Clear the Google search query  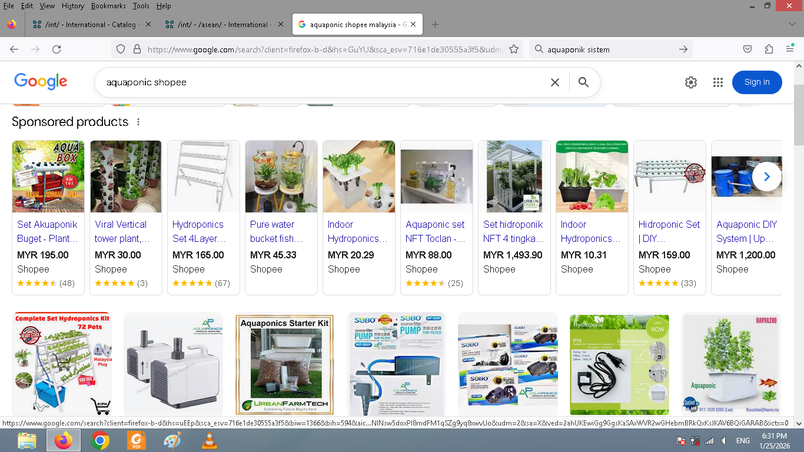click(554, 82)
